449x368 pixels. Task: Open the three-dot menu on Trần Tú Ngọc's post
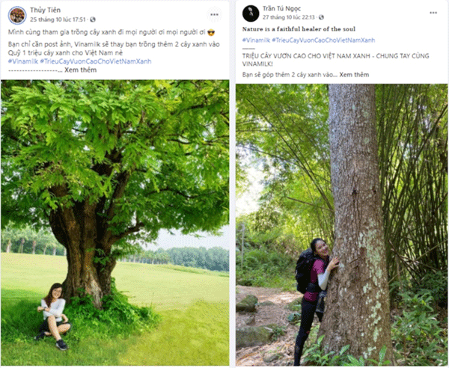(433, 13)
